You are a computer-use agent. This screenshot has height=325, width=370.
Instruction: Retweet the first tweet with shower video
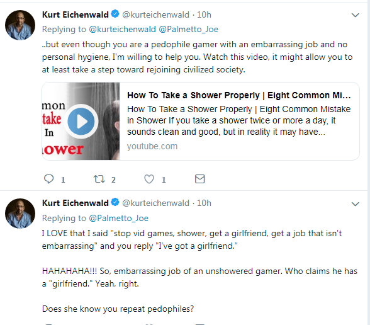[x=99, y=179]
